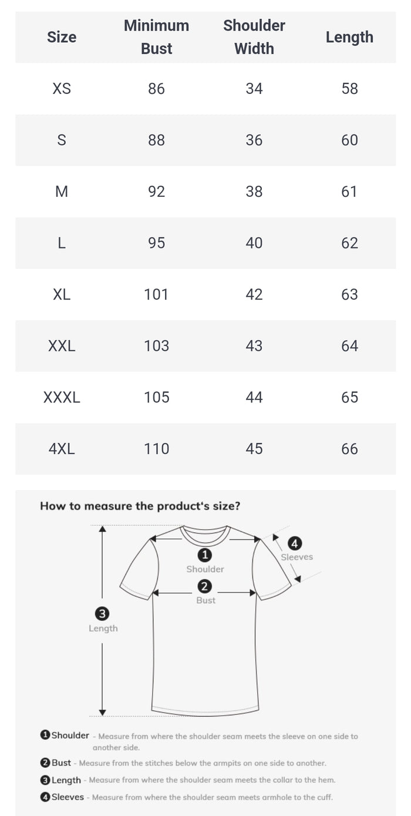Click the 4XL bust value 110
The width and height of the screenshot is (411, 816).
tap(156, 449)
